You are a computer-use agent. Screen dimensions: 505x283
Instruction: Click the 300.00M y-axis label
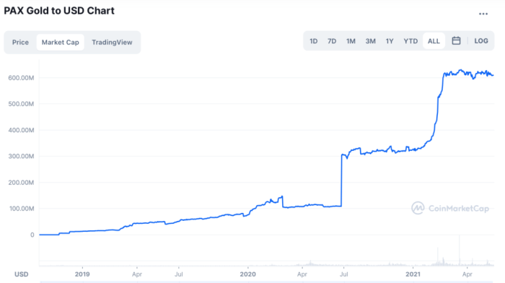tap(21, 157)
